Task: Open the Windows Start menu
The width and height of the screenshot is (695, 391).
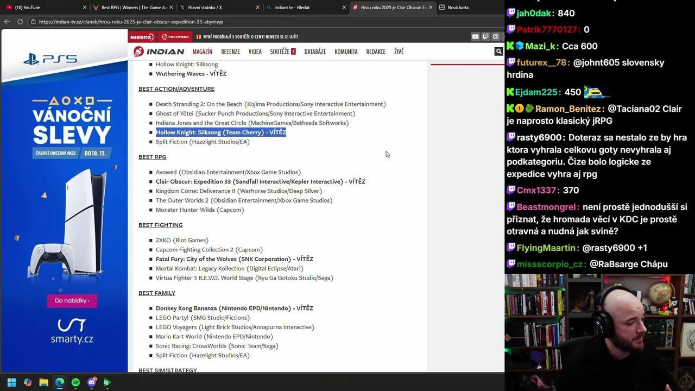Action: 11,382
